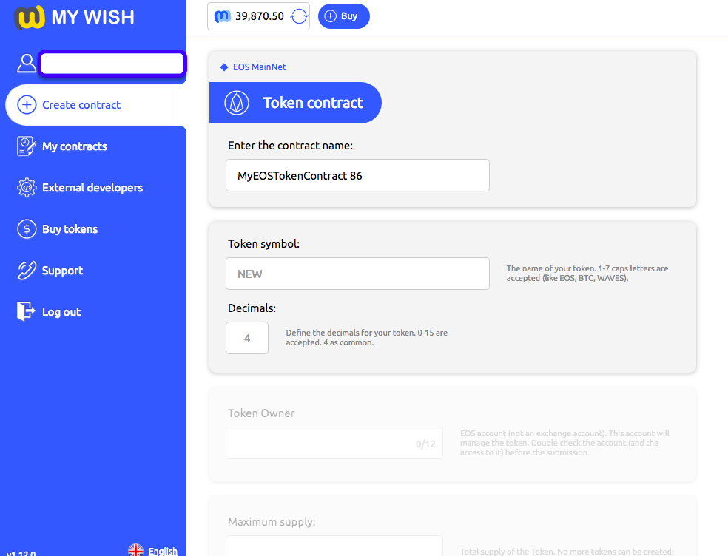Click the 'Enter the contract name:' label
728x556 pixels.
pyautogui.click(x=290, y=146)
